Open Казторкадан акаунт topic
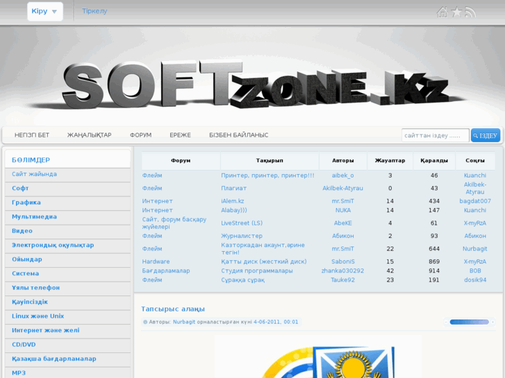 pos(263,249)
